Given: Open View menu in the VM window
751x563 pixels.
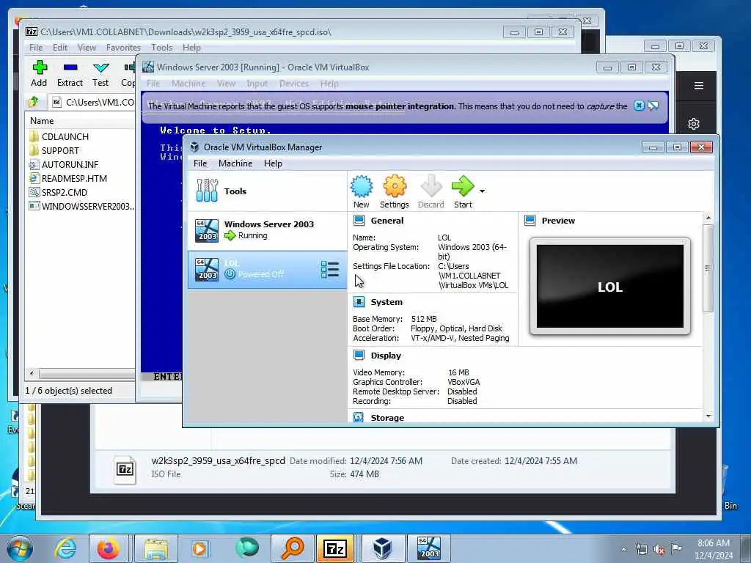Looking at the screenshot, I should coord(226,84).
